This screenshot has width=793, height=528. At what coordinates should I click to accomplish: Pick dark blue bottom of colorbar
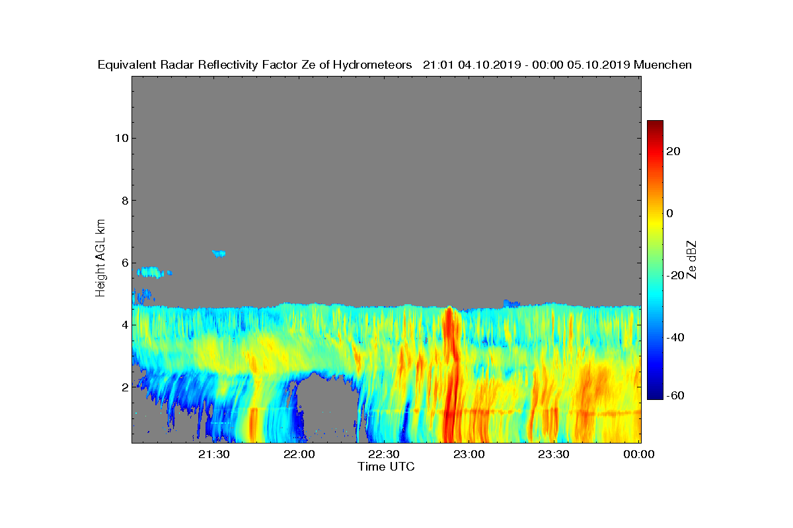655,395
